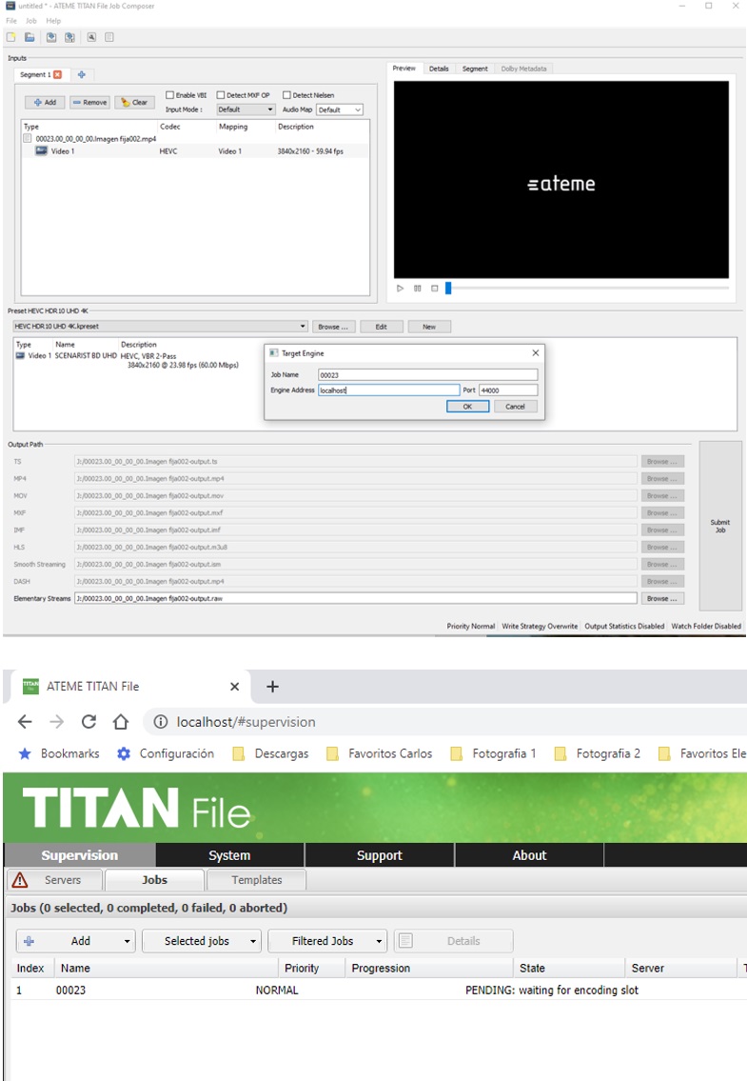Click the Submit Job button
Screen dimensions: 747x1081
click(720, 526)
